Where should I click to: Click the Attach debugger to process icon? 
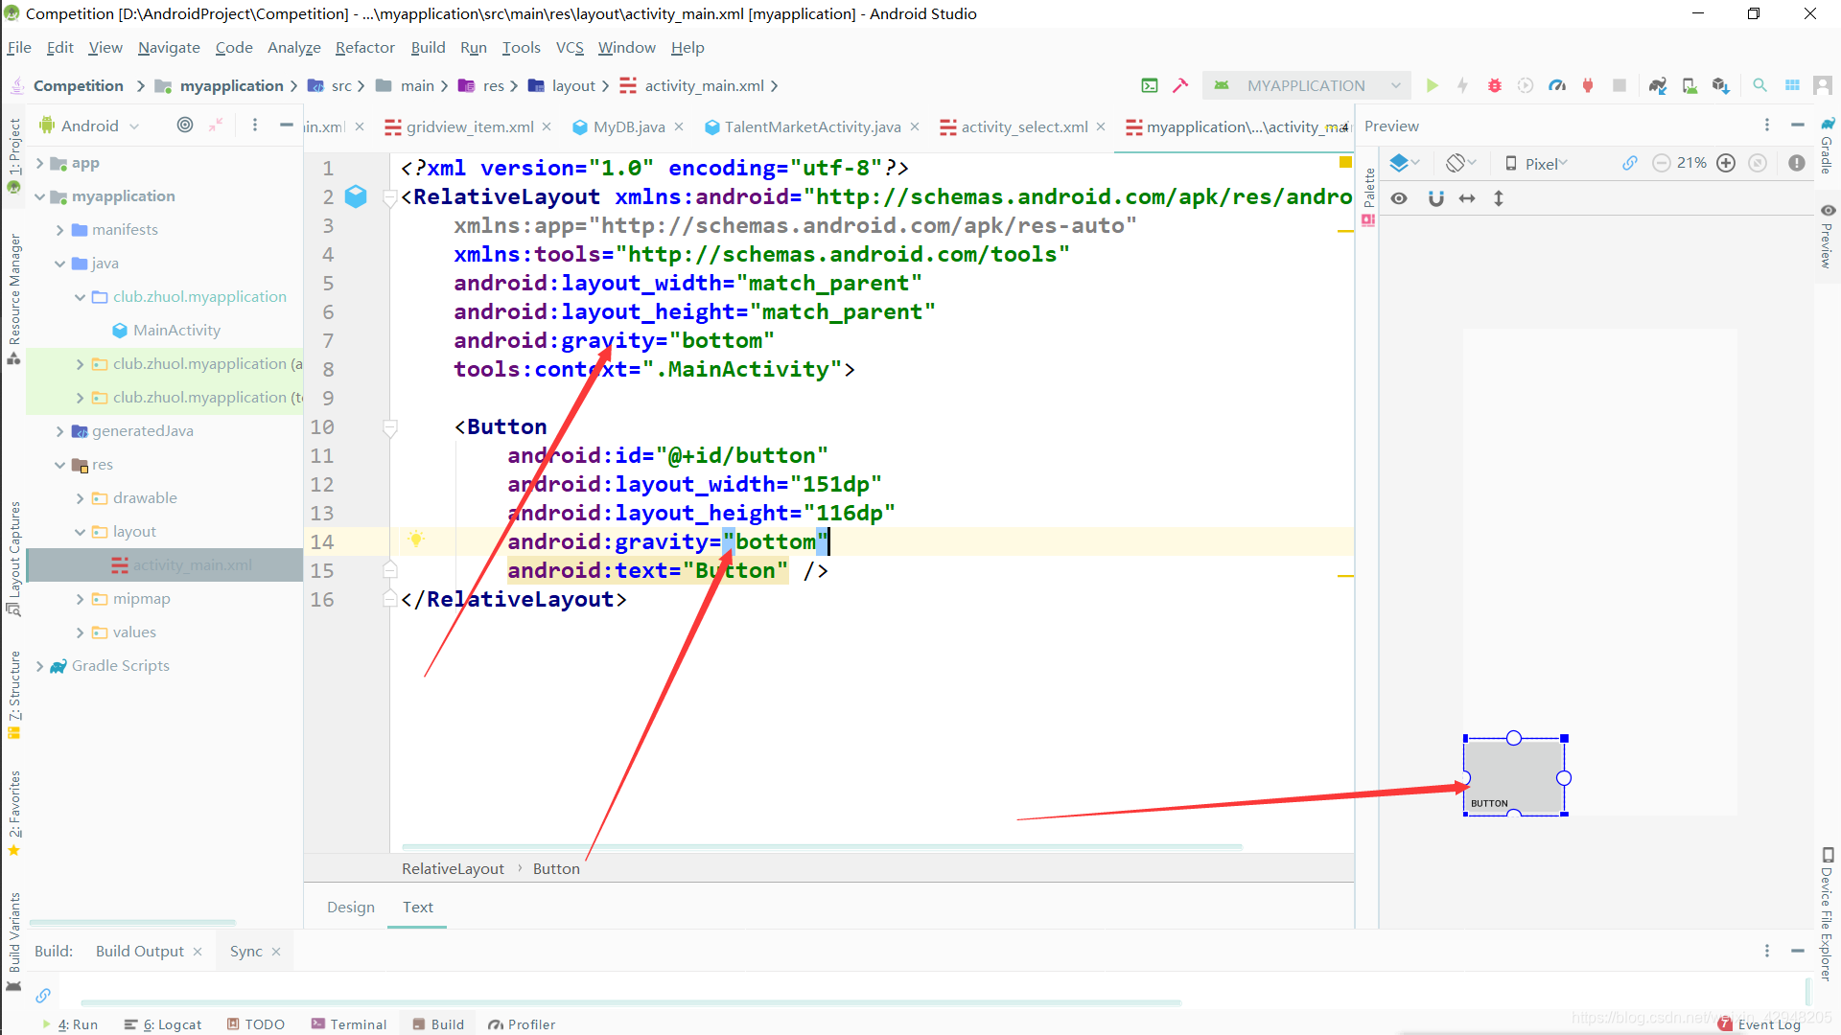(1587, 86)
